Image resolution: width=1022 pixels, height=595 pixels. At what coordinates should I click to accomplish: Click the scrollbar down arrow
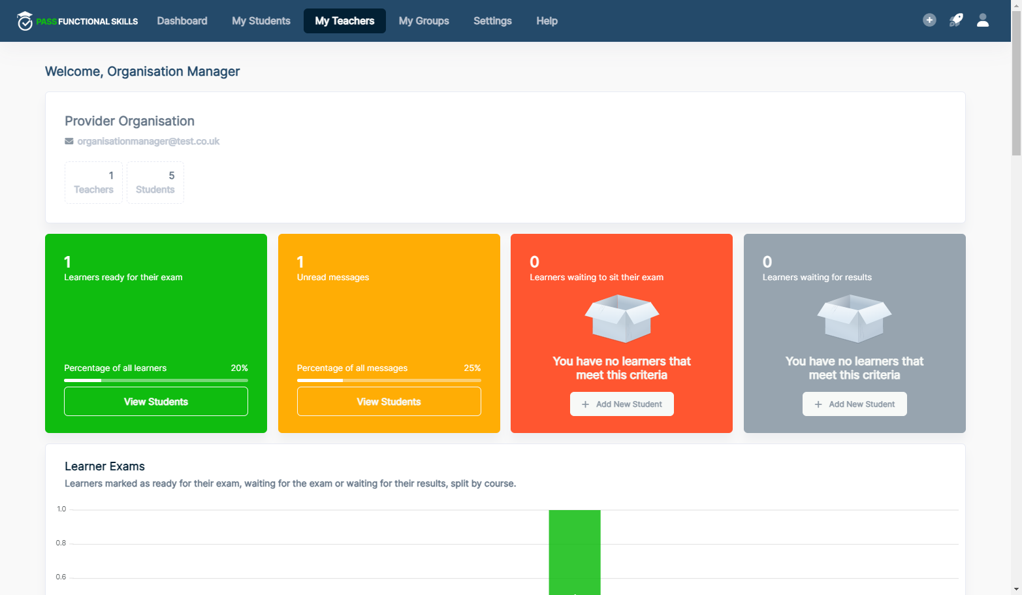pyautogui.click(x=1016, y=590)
